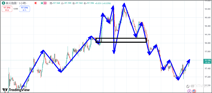Click the 低=97.560 low value
This screenshot has width=212, height=93.
coord(78,3)
